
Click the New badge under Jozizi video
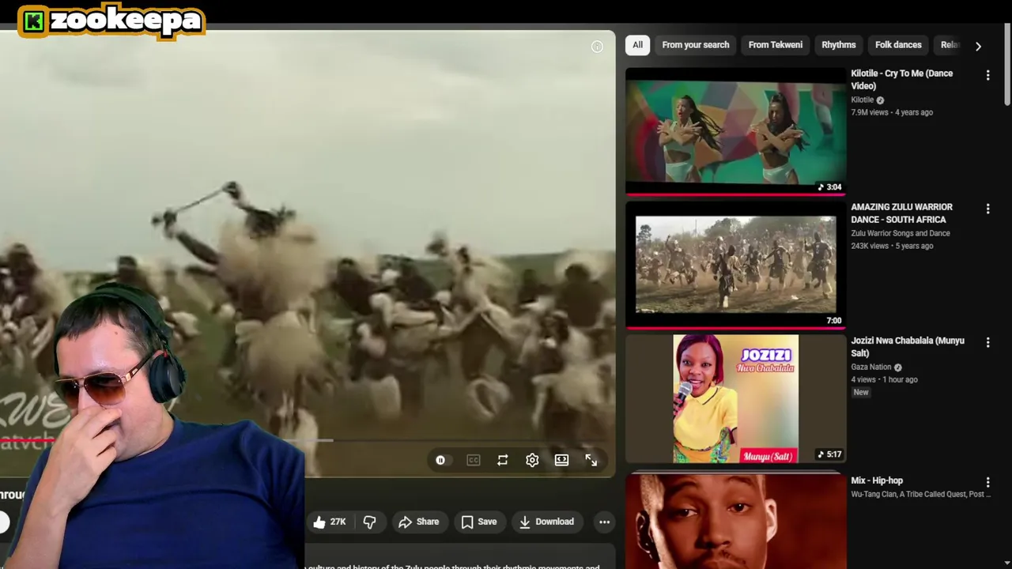[x=861, y=392]
